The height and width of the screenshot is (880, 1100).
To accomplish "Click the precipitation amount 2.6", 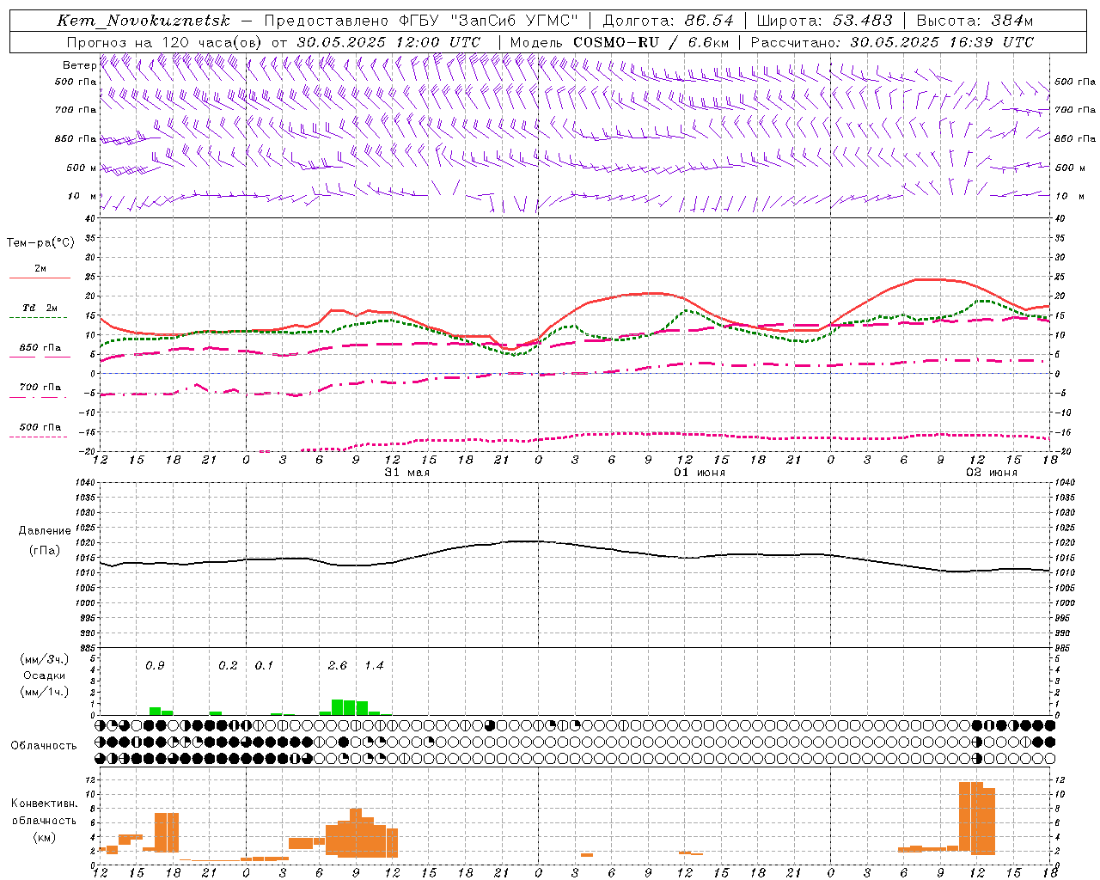I will point(338,666).
